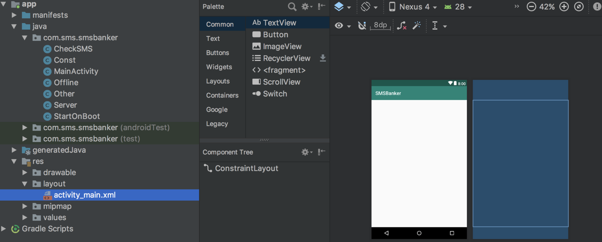Select activity_main.xml file
This screenshot has width=602, height=242.
point(99,195)
